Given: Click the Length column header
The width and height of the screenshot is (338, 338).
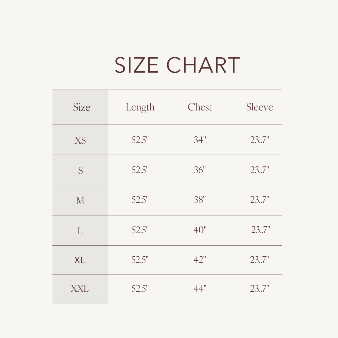Looking at the screenshot, I should click(x=140, y=107).
